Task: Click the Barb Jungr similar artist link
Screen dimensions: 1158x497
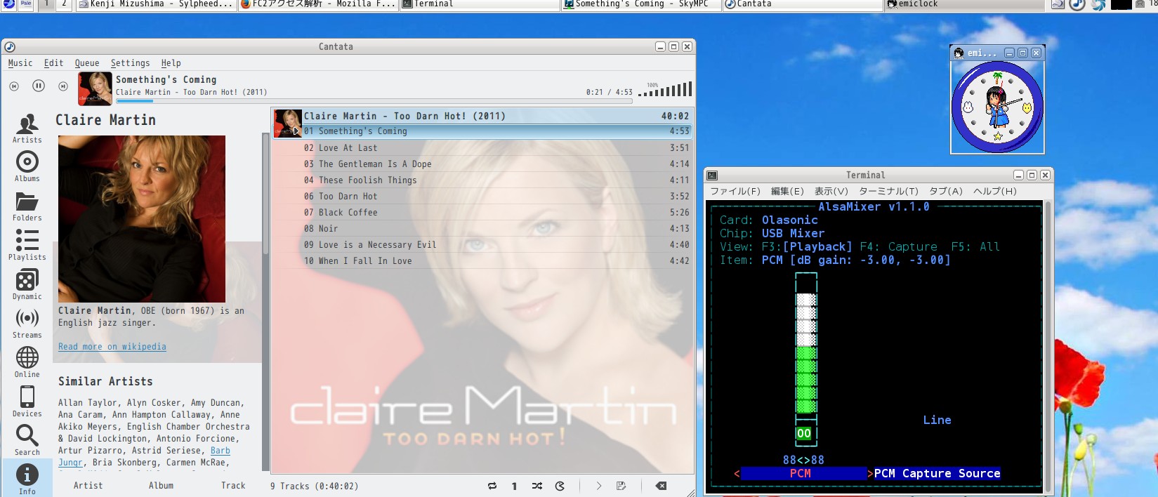Action: coord(220,451)
